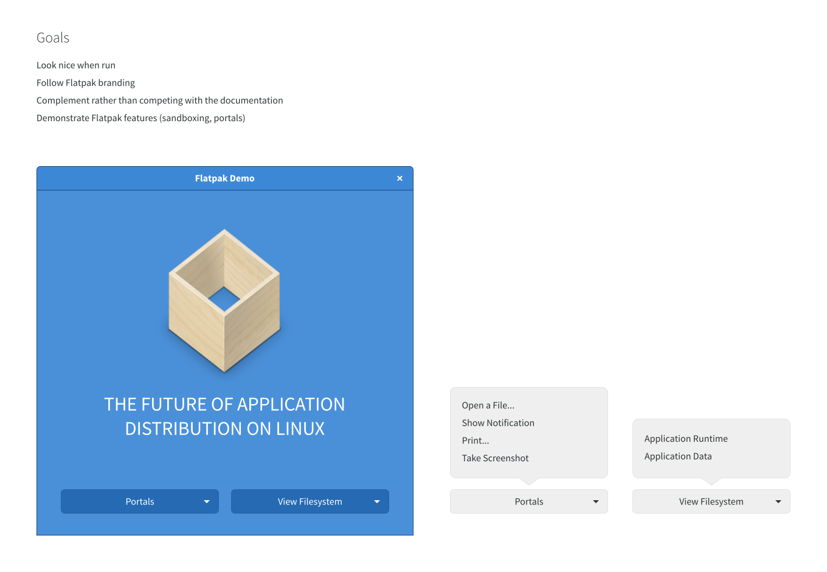827x572 pixels.
Task: Close the Flatpak Demo window
Action: click(x=400, y=178)
